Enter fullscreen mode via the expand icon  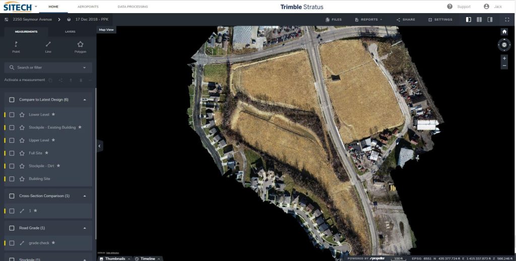(507, 20)
